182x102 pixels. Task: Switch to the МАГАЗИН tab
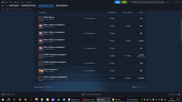(14, 6)
